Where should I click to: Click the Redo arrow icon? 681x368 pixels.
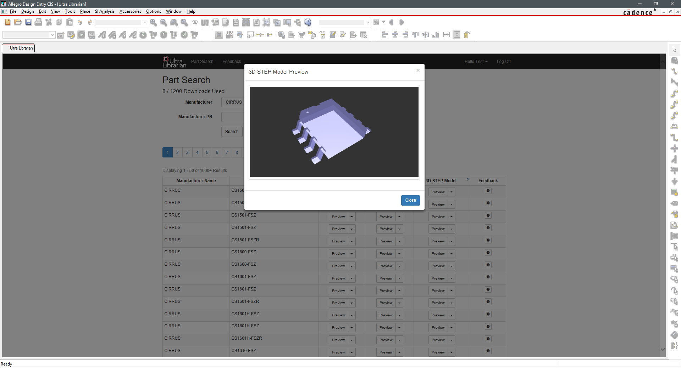[90, 22]
